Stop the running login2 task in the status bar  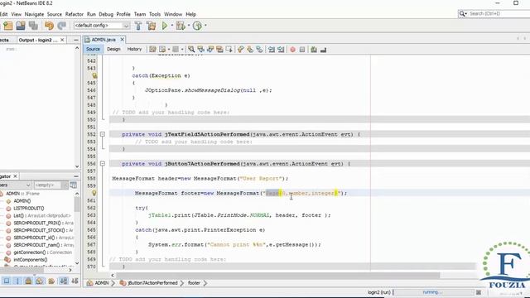click(x=479, y=292)
